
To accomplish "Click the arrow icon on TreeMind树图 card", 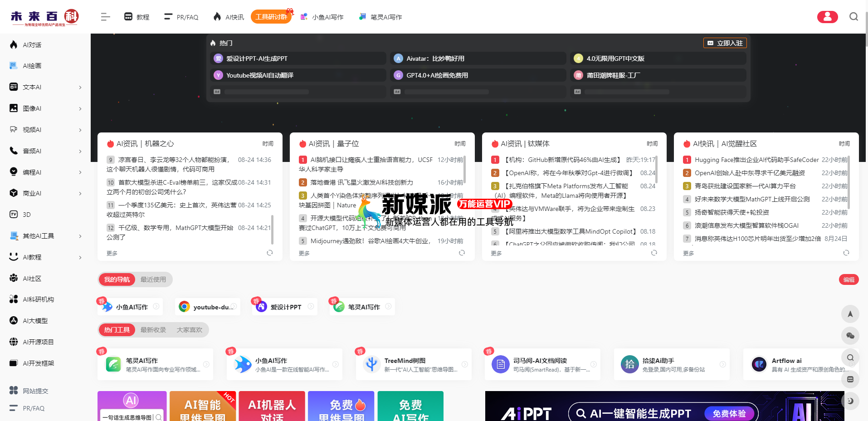I will click(465, 364).
